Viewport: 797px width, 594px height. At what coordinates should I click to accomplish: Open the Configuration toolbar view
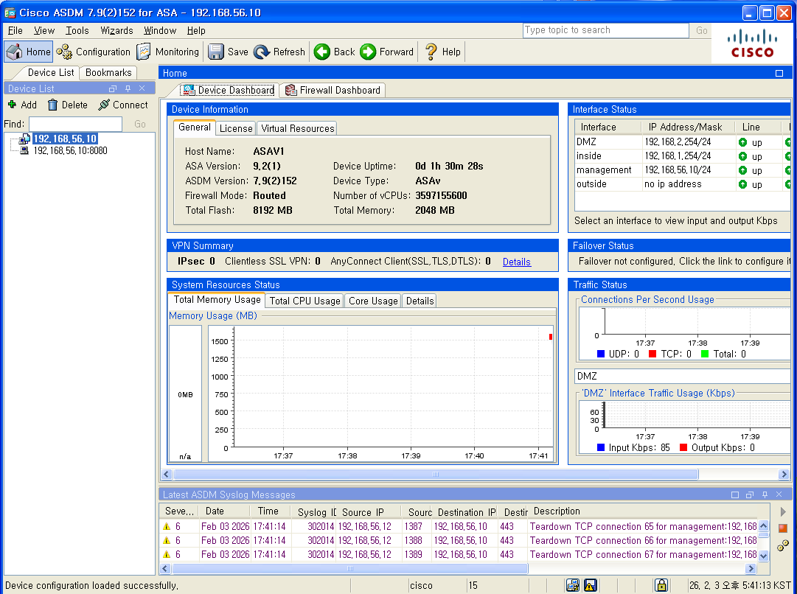click(94, 52)
